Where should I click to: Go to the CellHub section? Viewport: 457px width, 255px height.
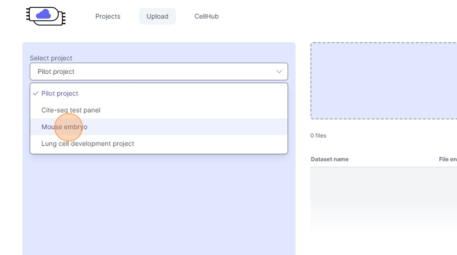coord(206,16)
